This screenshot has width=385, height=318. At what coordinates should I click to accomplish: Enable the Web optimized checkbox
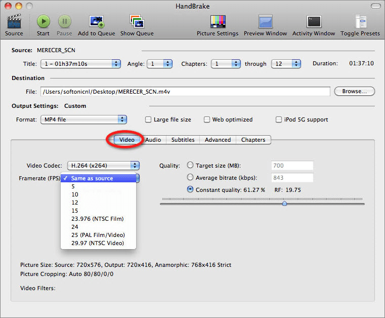coord(207,120)
